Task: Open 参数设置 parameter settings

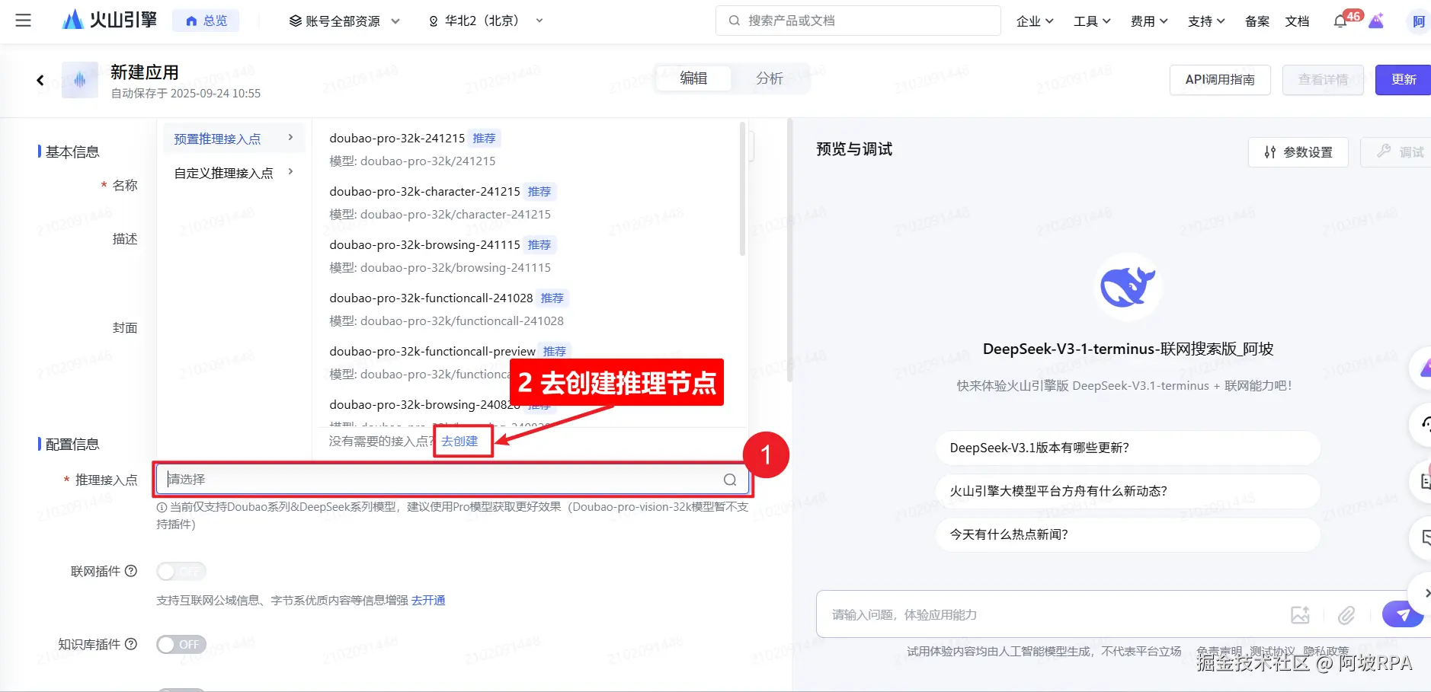Action: [x=1298, y=152]
